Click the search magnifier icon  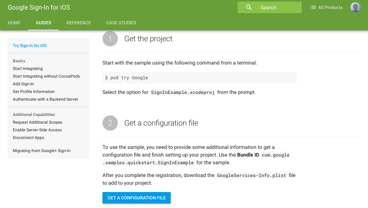249,7
